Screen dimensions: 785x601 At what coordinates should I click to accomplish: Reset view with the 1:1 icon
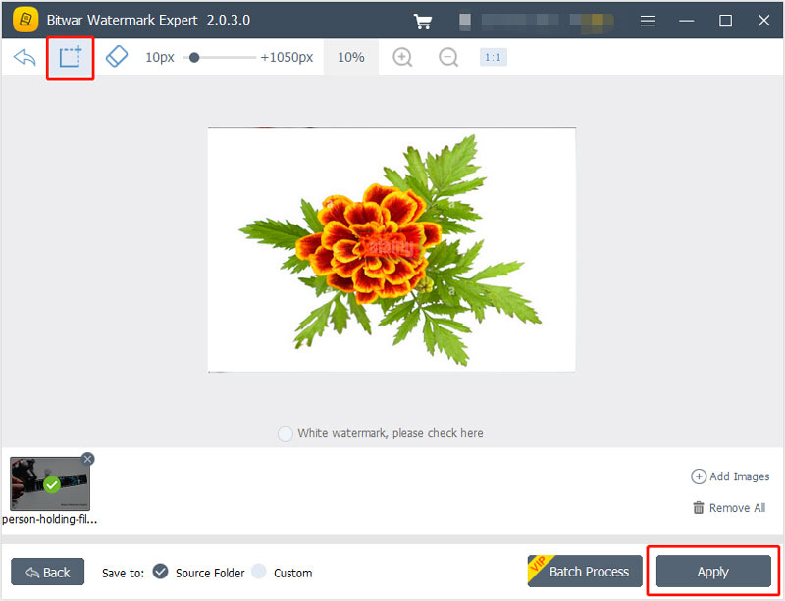click(494, 57)
